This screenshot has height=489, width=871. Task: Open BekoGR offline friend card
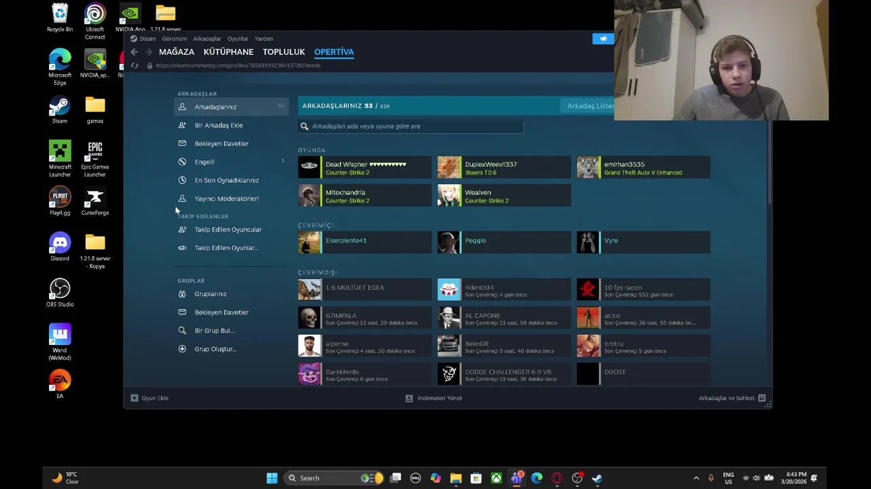click(504, 346)
